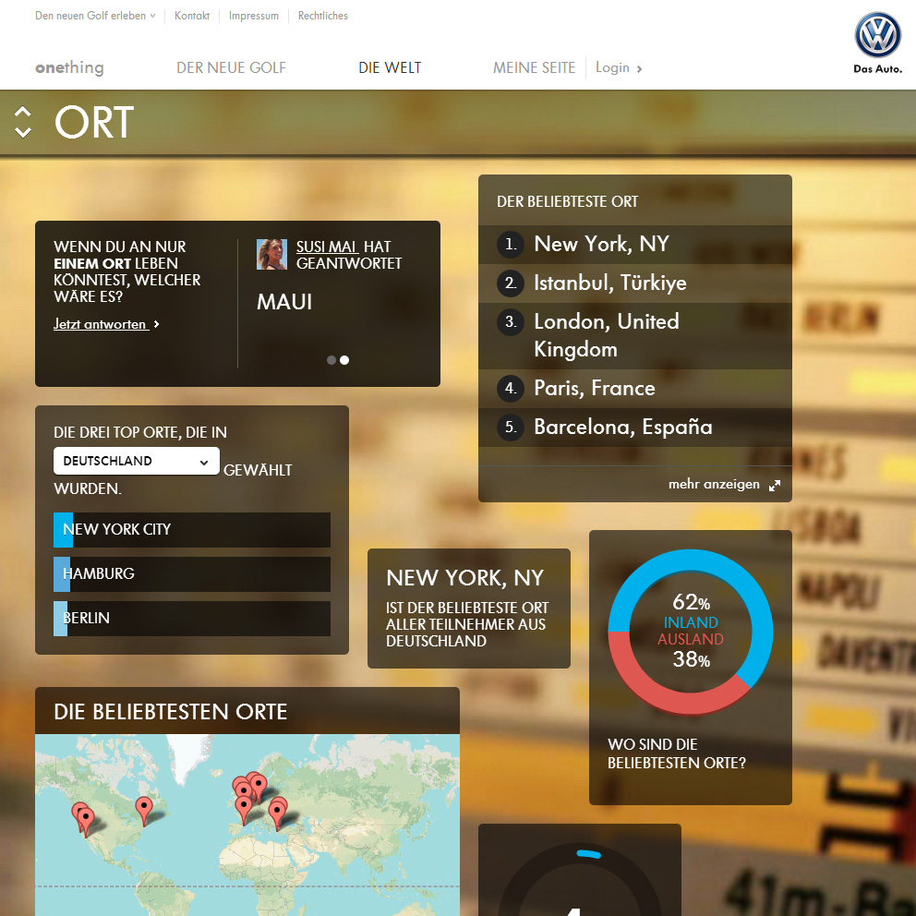This screenshot has width=916, height=916.
Task: Select the first carousel dot
Action: 331,360
